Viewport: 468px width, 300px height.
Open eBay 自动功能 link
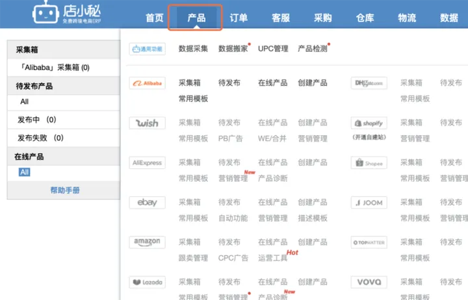coord(233,218)
